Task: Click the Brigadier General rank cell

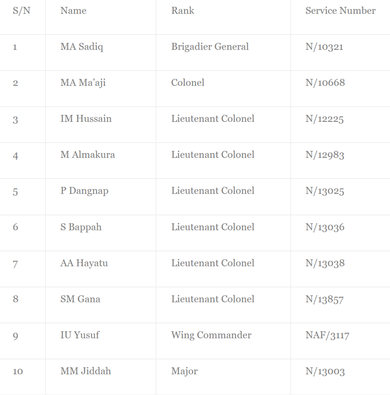Action: pyautogui.click(x=210, y=47)
